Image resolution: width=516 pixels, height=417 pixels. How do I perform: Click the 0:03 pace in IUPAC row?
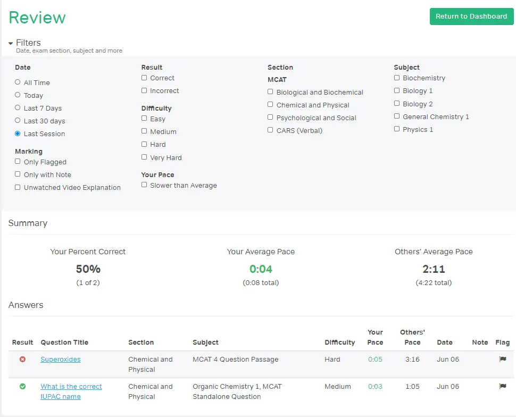tap(375, 386)
